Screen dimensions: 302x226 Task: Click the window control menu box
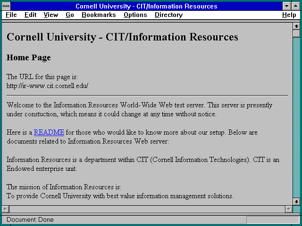point(6,6)
